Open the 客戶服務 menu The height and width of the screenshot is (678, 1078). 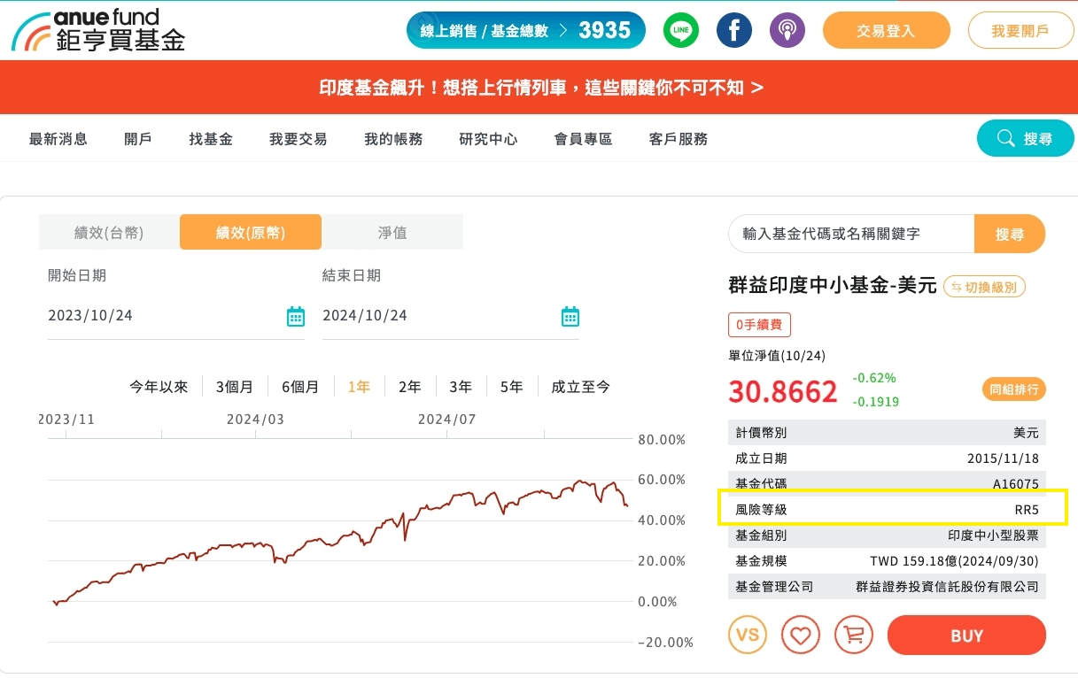pyautogui.click(x=679, y=139)
